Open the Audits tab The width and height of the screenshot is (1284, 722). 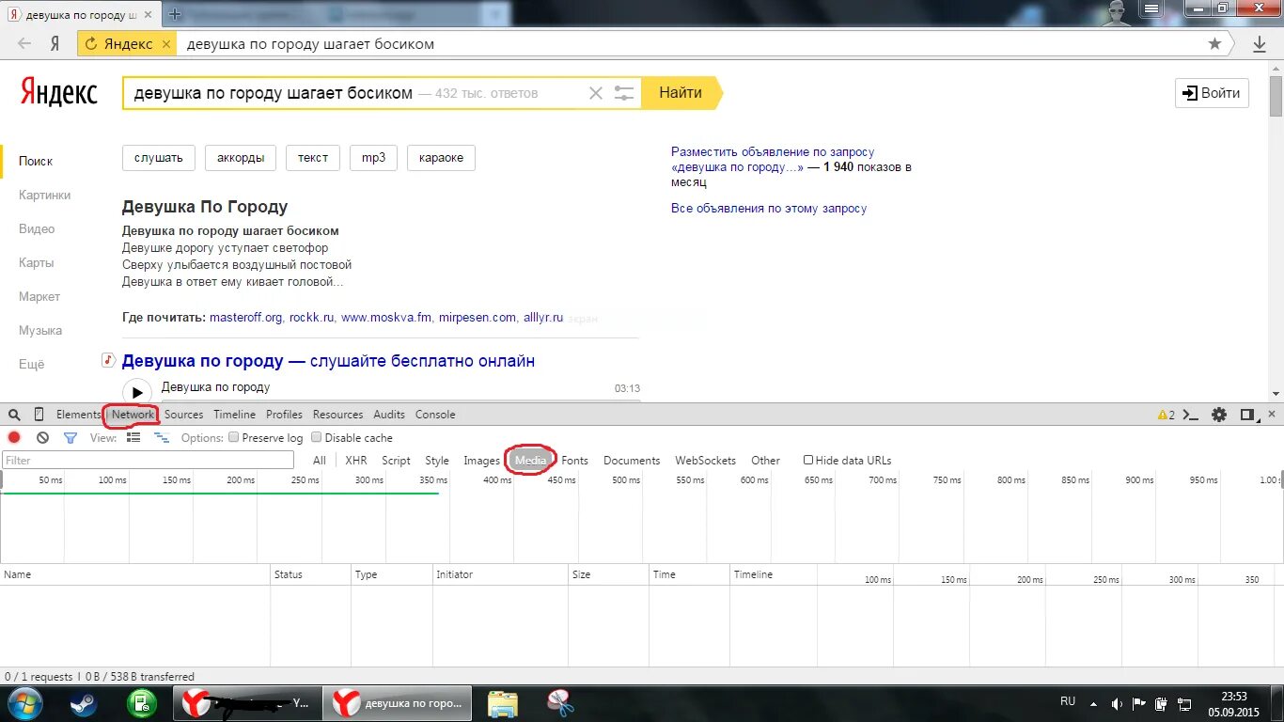tap(389, 415)
